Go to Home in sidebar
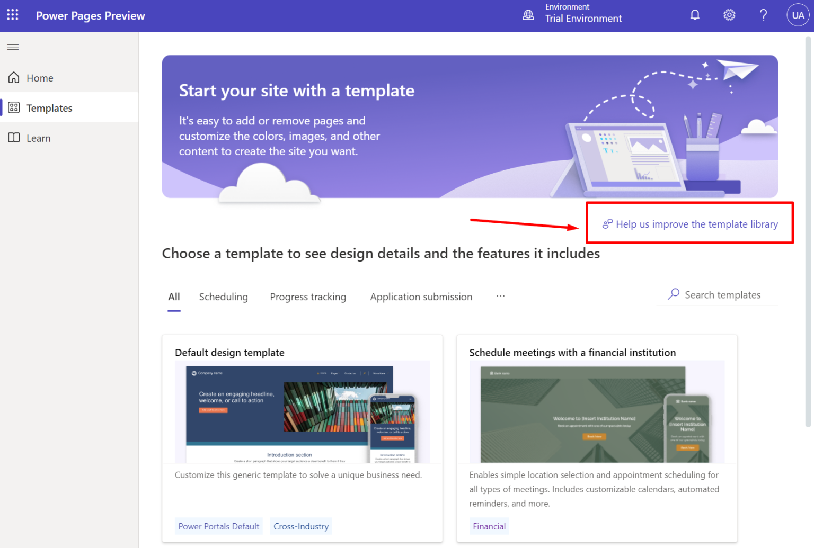The image size is (814, 548). [x=69, y=78]
